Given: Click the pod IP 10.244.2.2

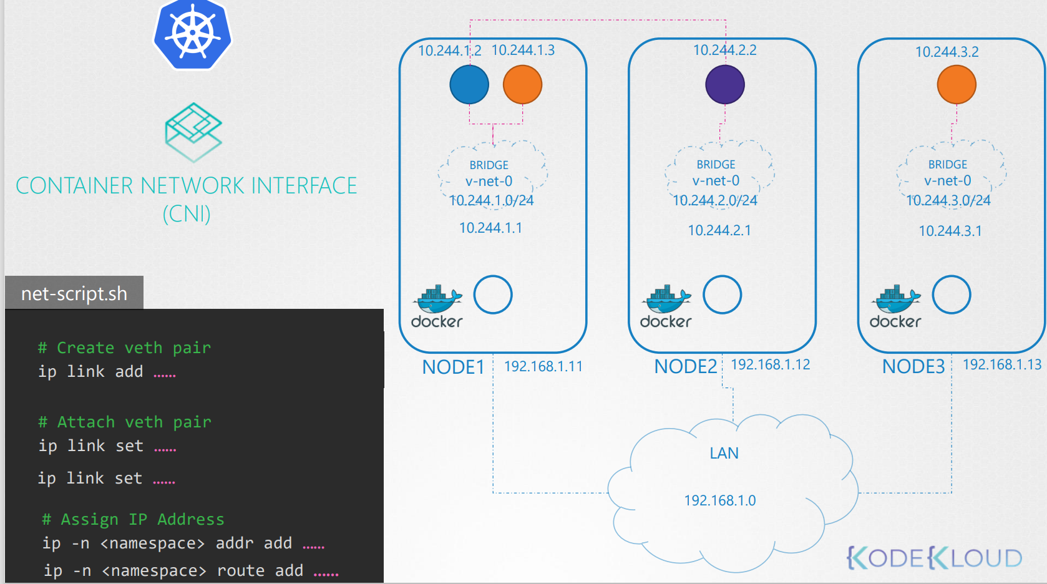Looking at the screenshot, I should tap(725, 50).
